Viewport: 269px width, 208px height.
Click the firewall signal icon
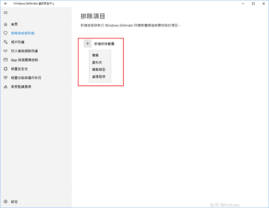tap(5, 51)
